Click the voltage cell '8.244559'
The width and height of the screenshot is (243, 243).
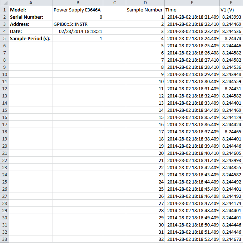tap(231, 81)
